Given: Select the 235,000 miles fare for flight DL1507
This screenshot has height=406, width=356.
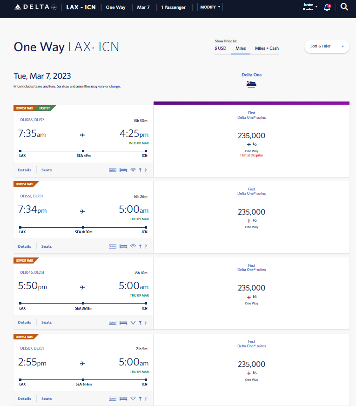Looking at the screenshot, I should (x=251, y=364).
